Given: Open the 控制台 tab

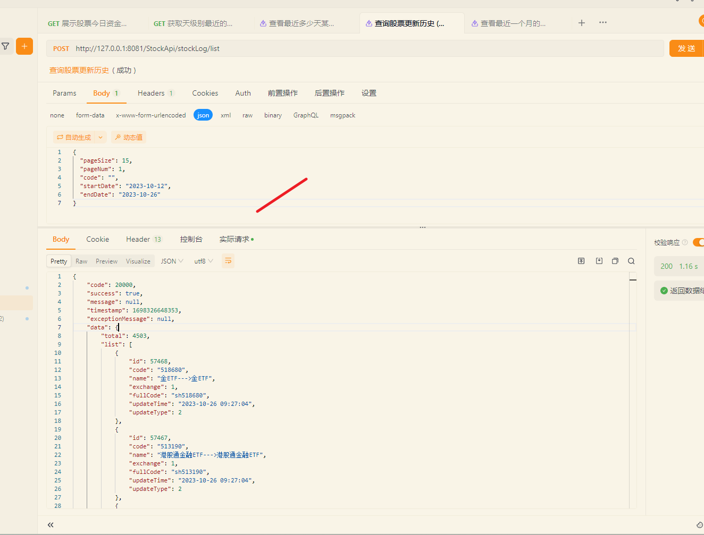Looking at the screenshot, I should coord(191,239).
